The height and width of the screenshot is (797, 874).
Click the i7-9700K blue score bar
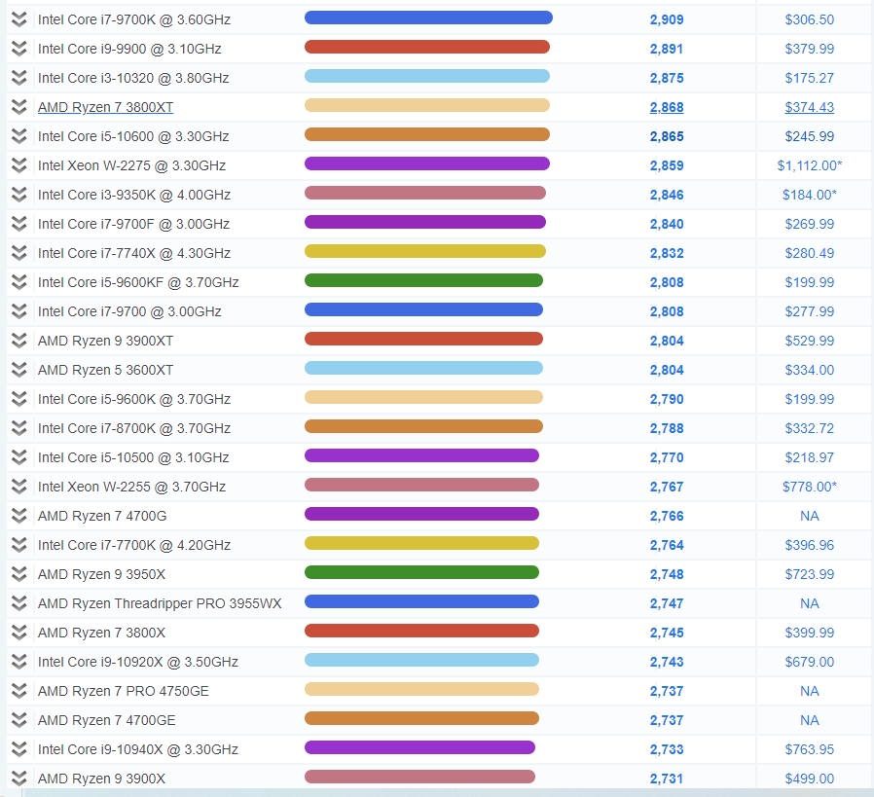pyautogui.click(x=428, y=18)
